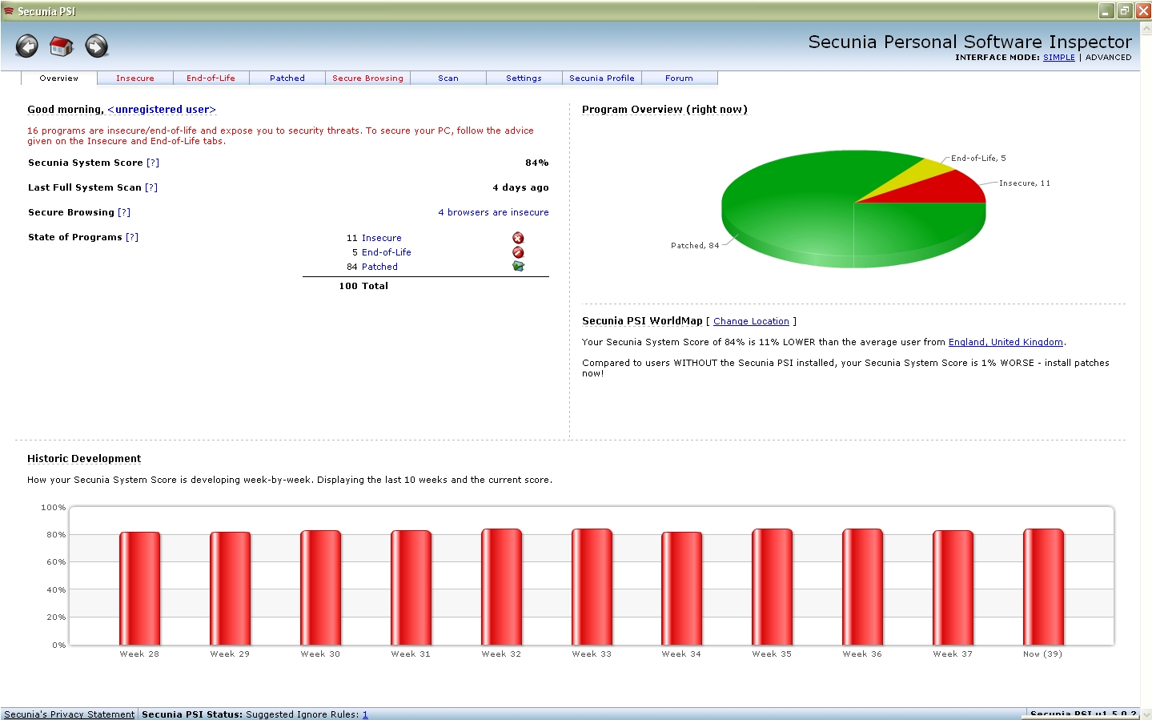Viewport: 1152px width, 720px height.
Task: Go to the Settings tab
Action: [524, 78]
